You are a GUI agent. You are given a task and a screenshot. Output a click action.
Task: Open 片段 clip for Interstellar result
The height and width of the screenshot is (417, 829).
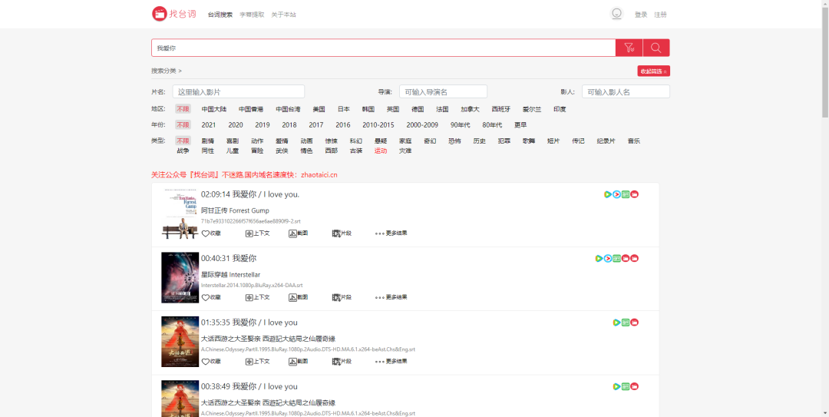tap(342, 297)
